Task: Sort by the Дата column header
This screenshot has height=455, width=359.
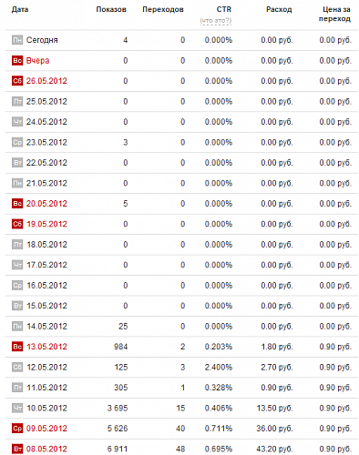Action: coord(20,9)
